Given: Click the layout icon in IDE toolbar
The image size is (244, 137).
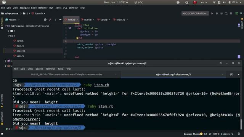Looking at the screenshot, I should pos(236,14).
